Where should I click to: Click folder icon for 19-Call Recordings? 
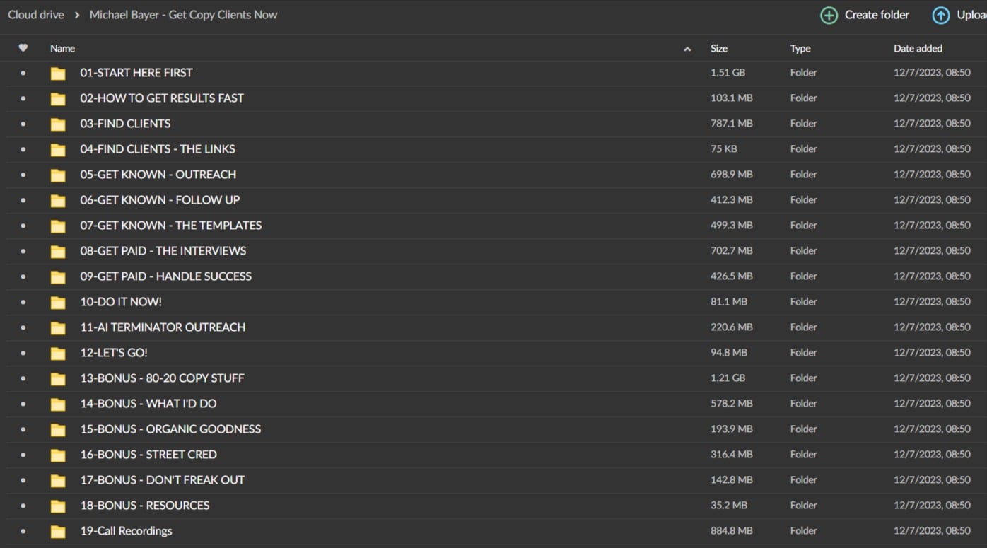pos(58,531)
